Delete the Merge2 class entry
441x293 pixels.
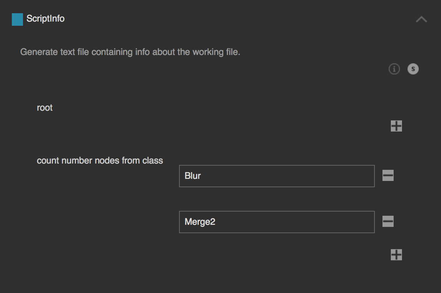click(x=388, y=221)
